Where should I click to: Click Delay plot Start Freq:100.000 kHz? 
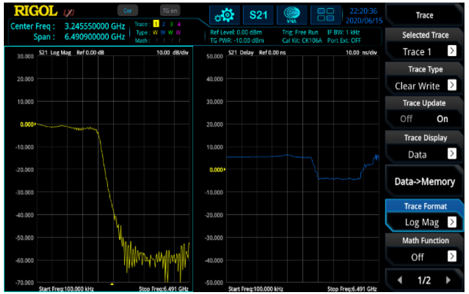click(x=256, y=289)
